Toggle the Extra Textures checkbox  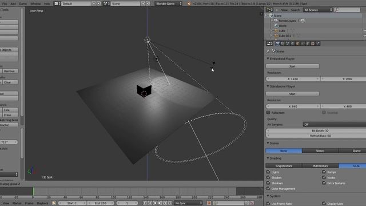coord(324,183)
